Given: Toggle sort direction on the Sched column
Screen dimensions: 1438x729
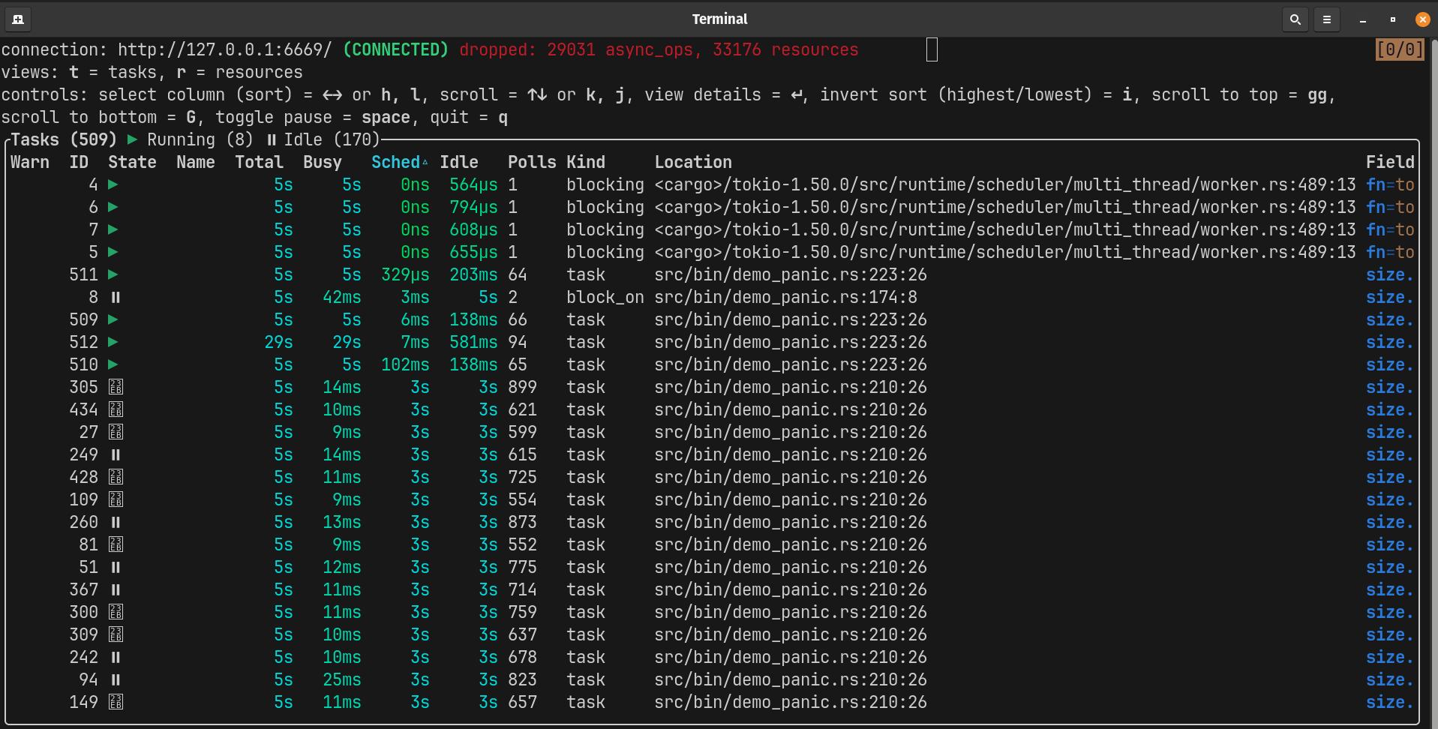Looking at the screenshot, I should [395, 161].
